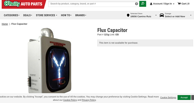
Task: Click the search help question mark icon
Action: pos(136,4)
